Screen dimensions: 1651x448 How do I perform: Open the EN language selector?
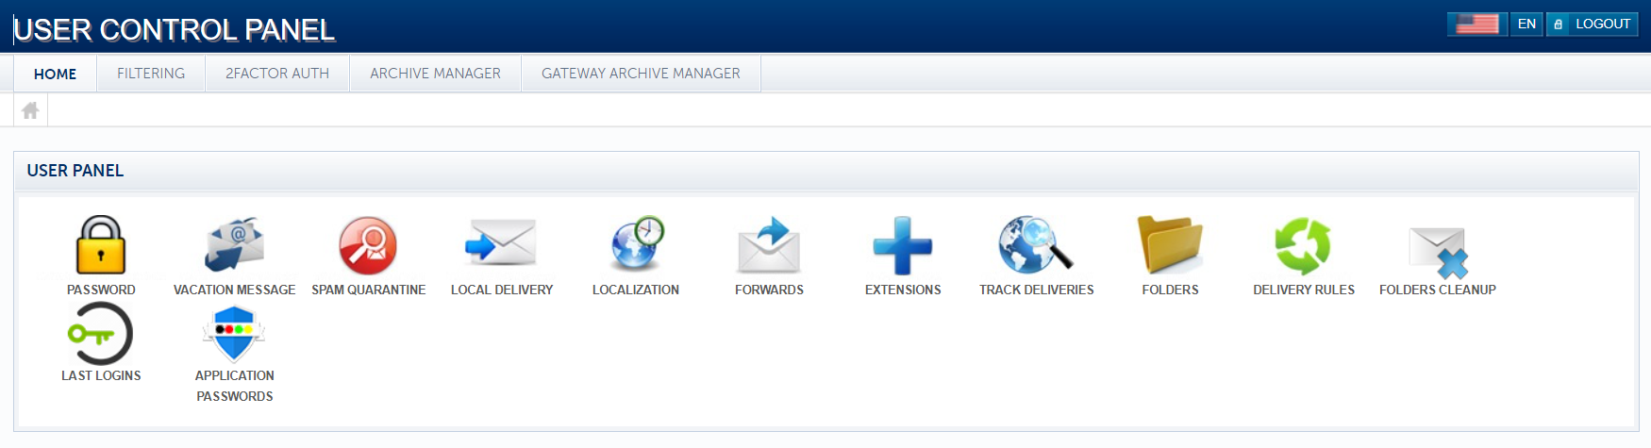pos(1526,25)
